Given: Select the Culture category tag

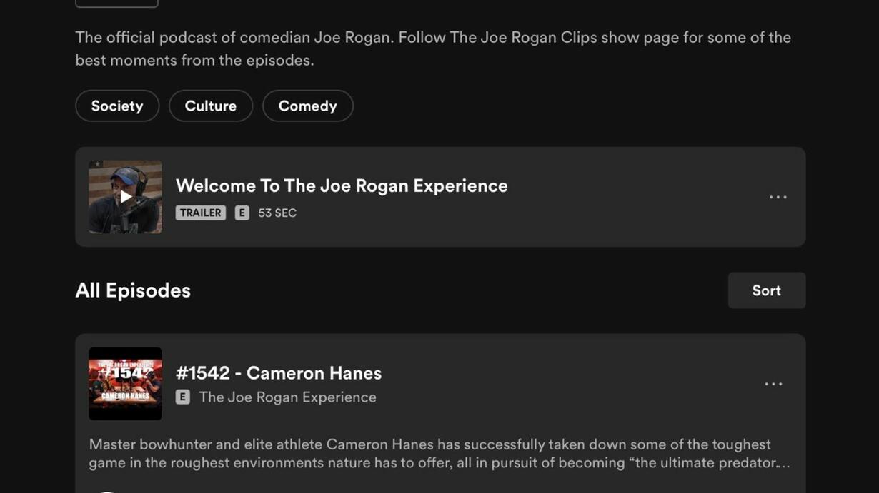Looking at the screenshot, I should [x=211, y=106].
